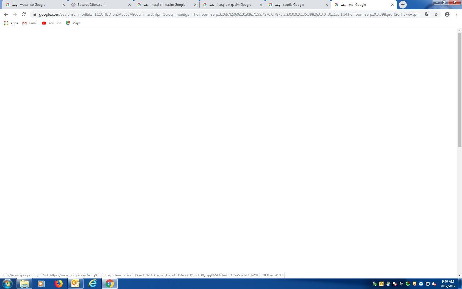The height and width of the screenshot is (289, 462).
Task: Open the Gmail bookmark
Action: coord(30,23)
